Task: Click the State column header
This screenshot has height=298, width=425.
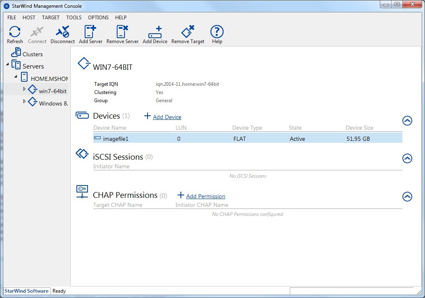Action: click(x=295, y=128)
